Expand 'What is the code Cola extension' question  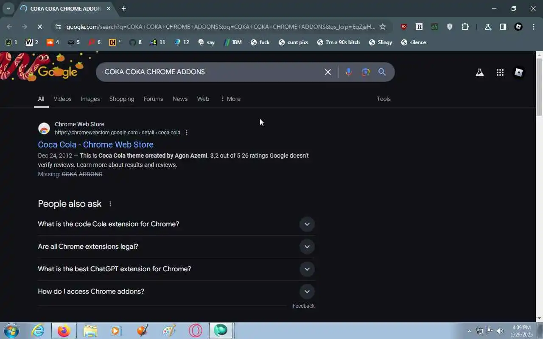(176, 224)
